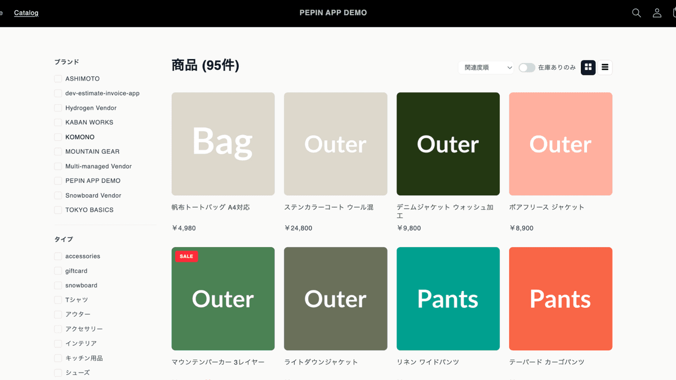Image resolution: width=676 pixels, height=380 pixels.
Task: Click the SALE-badged Outer product image
Action: click(223, 298)
